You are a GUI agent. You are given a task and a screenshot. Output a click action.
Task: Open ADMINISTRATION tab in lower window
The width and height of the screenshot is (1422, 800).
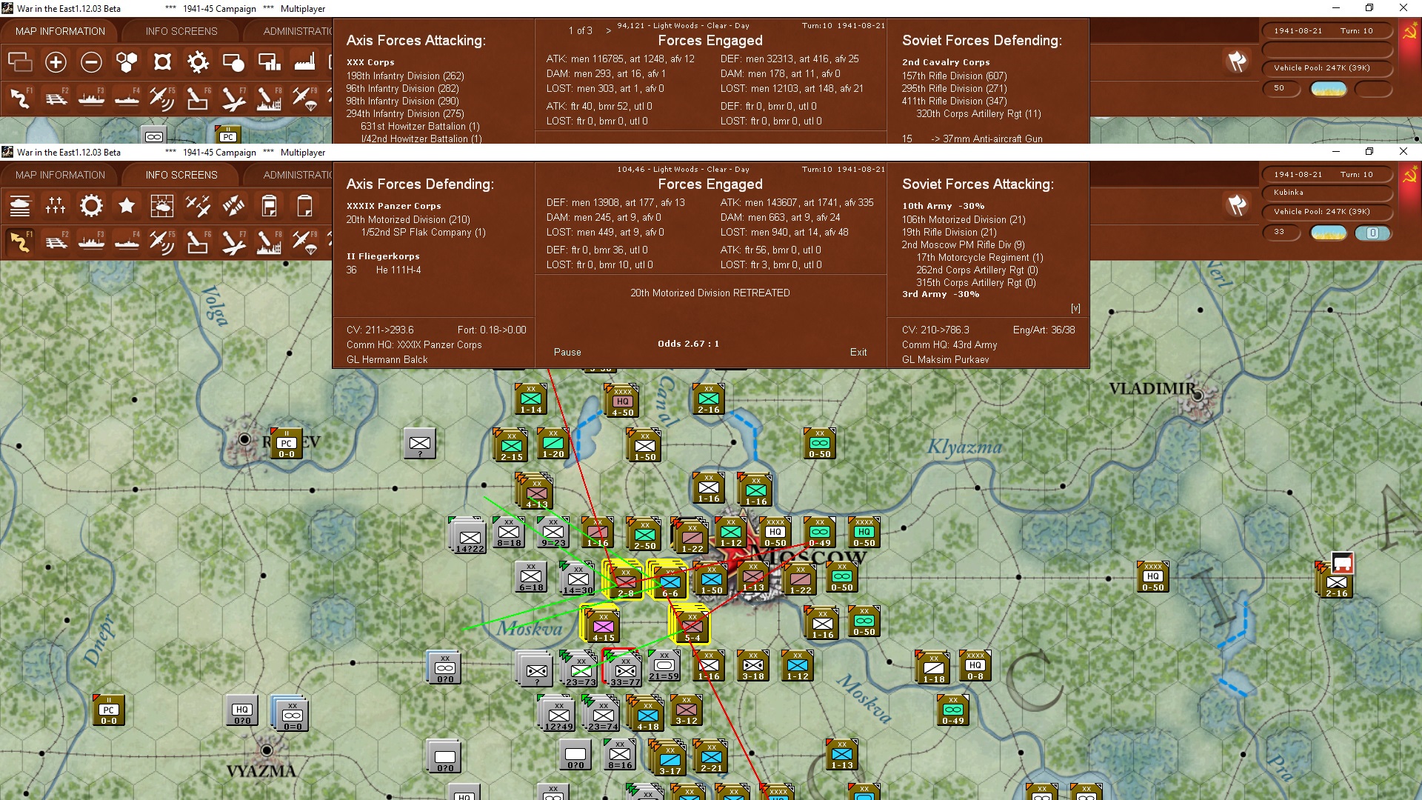coord(296,175)
